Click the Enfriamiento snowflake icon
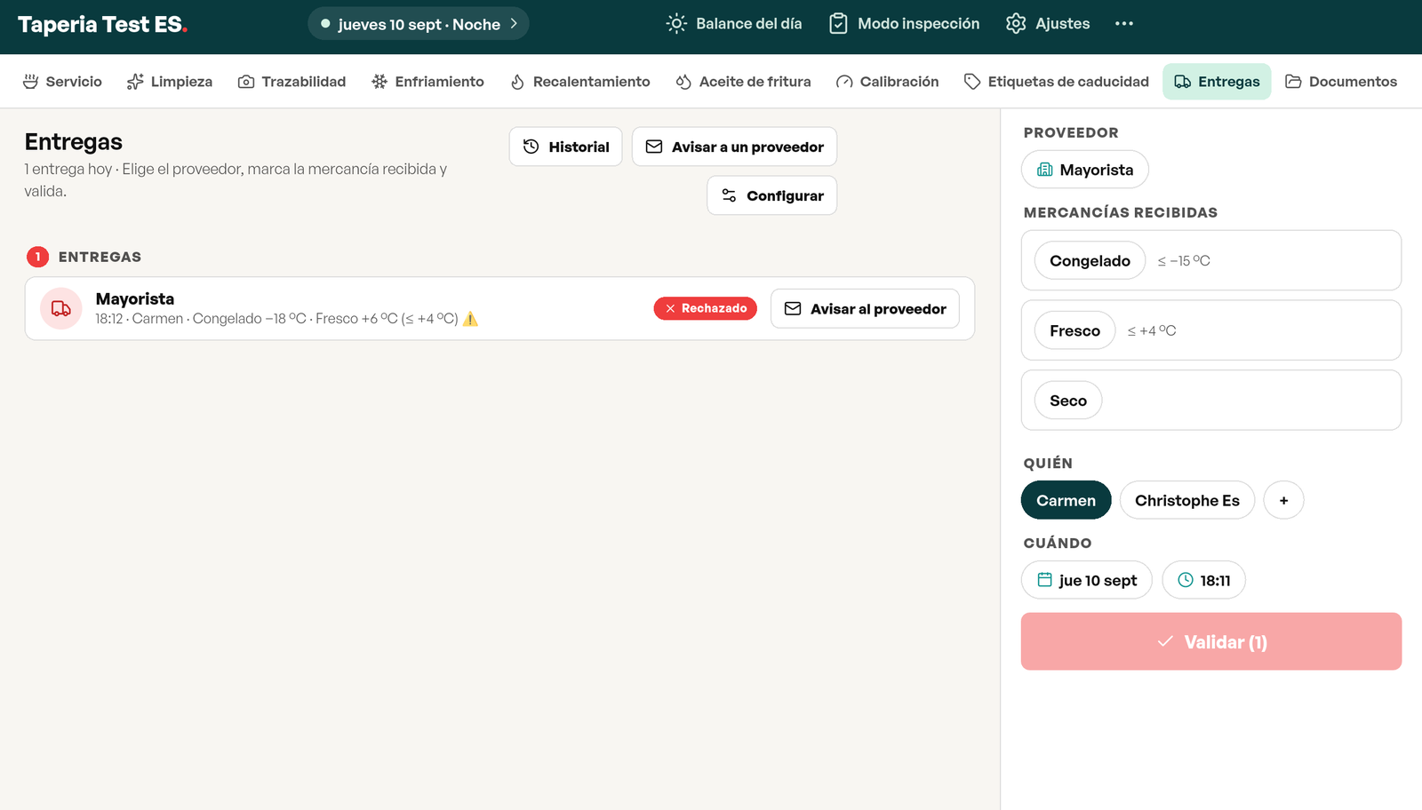The height and width of the screenshot is (810, 1422). click(379, 82)
